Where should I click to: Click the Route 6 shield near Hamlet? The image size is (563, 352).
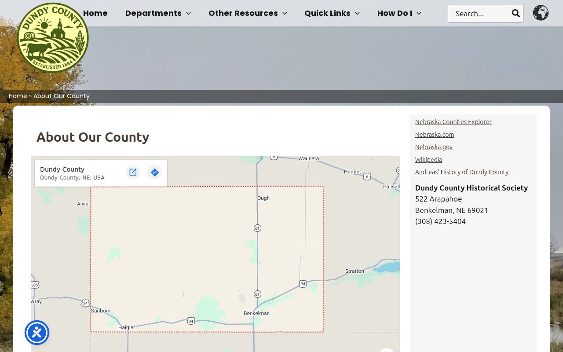coord(367,177)
